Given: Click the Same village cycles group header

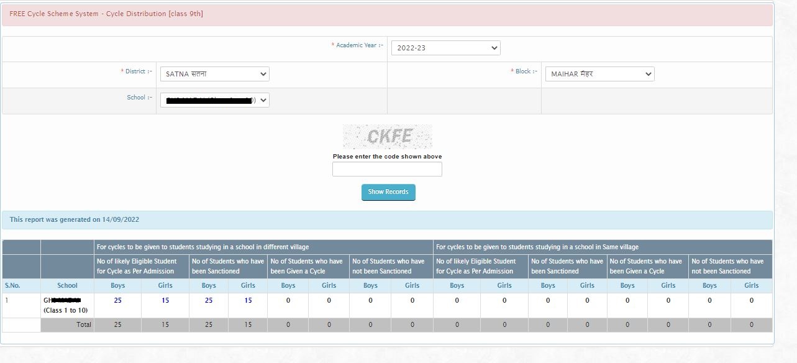Looking at the screenshot, I should pyautogui.click(x=537, y=247).
